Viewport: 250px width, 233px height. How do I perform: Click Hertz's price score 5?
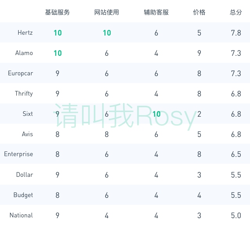tap(199, 33)
